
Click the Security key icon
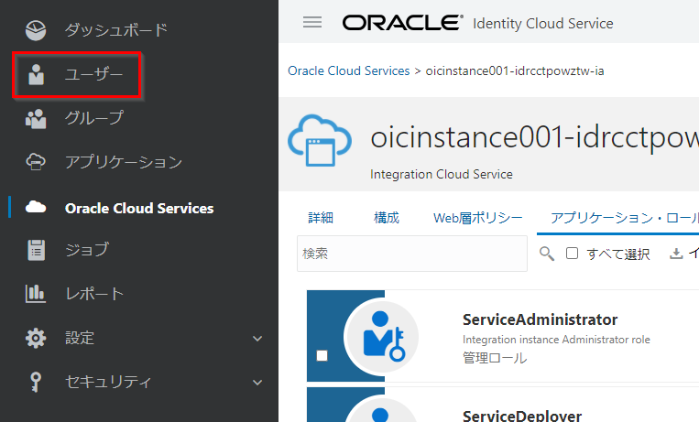tap(36, 382)
